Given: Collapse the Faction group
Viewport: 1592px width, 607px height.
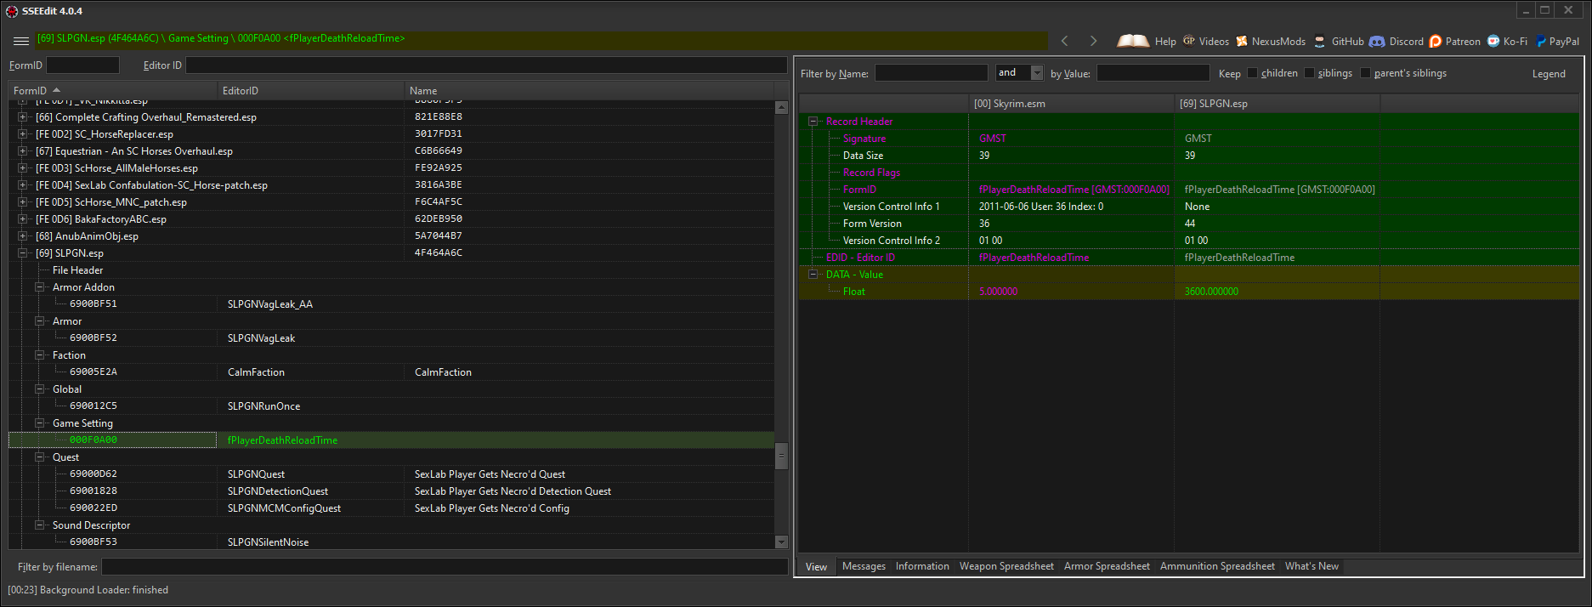Looking at the screenshot, I should tap(40, 355).
